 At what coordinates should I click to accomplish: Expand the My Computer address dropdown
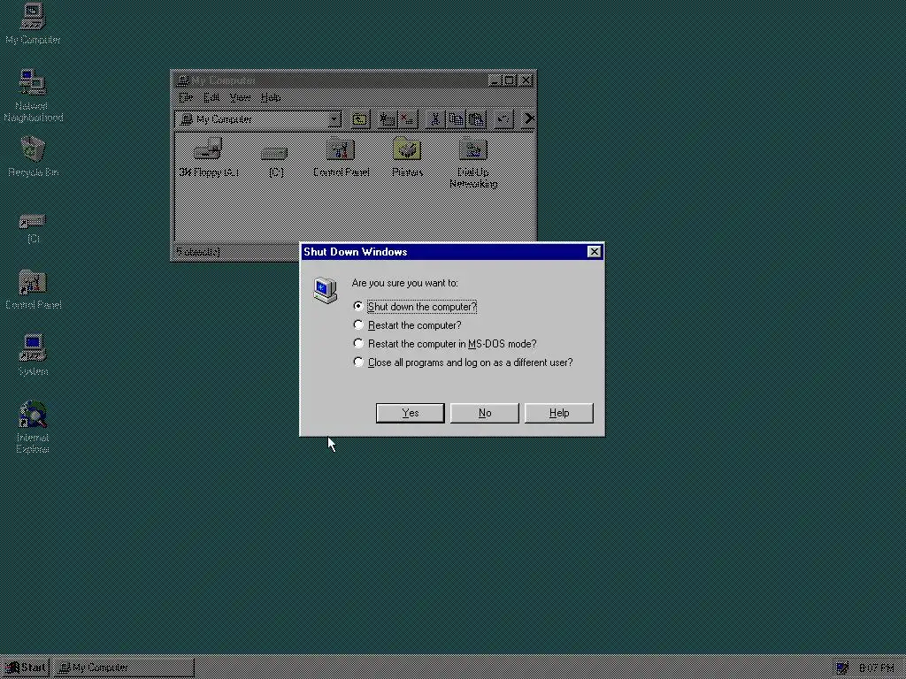coord(334,119)
